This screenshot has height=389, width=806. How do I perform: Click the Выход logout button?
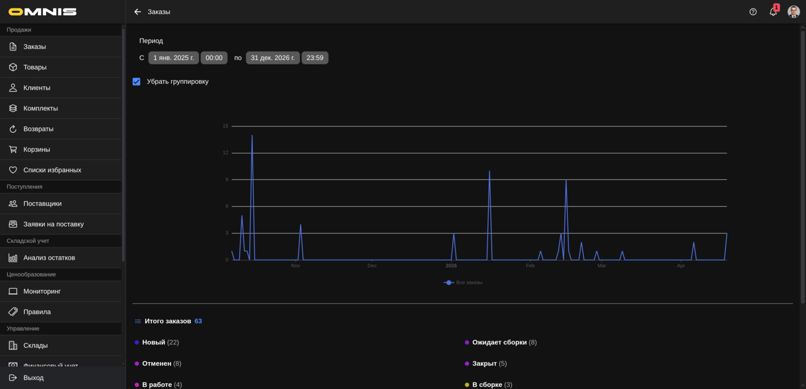tap(34, 378)
